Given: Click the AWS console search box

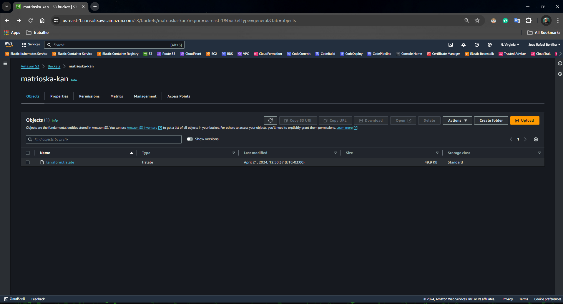Looking at the screenshot, I should coord(114,45).
